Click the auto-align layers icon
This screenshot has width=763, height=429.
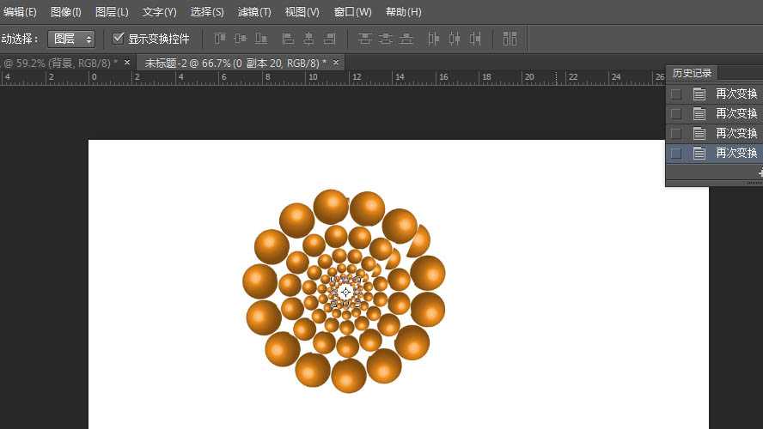pos(510,39)
